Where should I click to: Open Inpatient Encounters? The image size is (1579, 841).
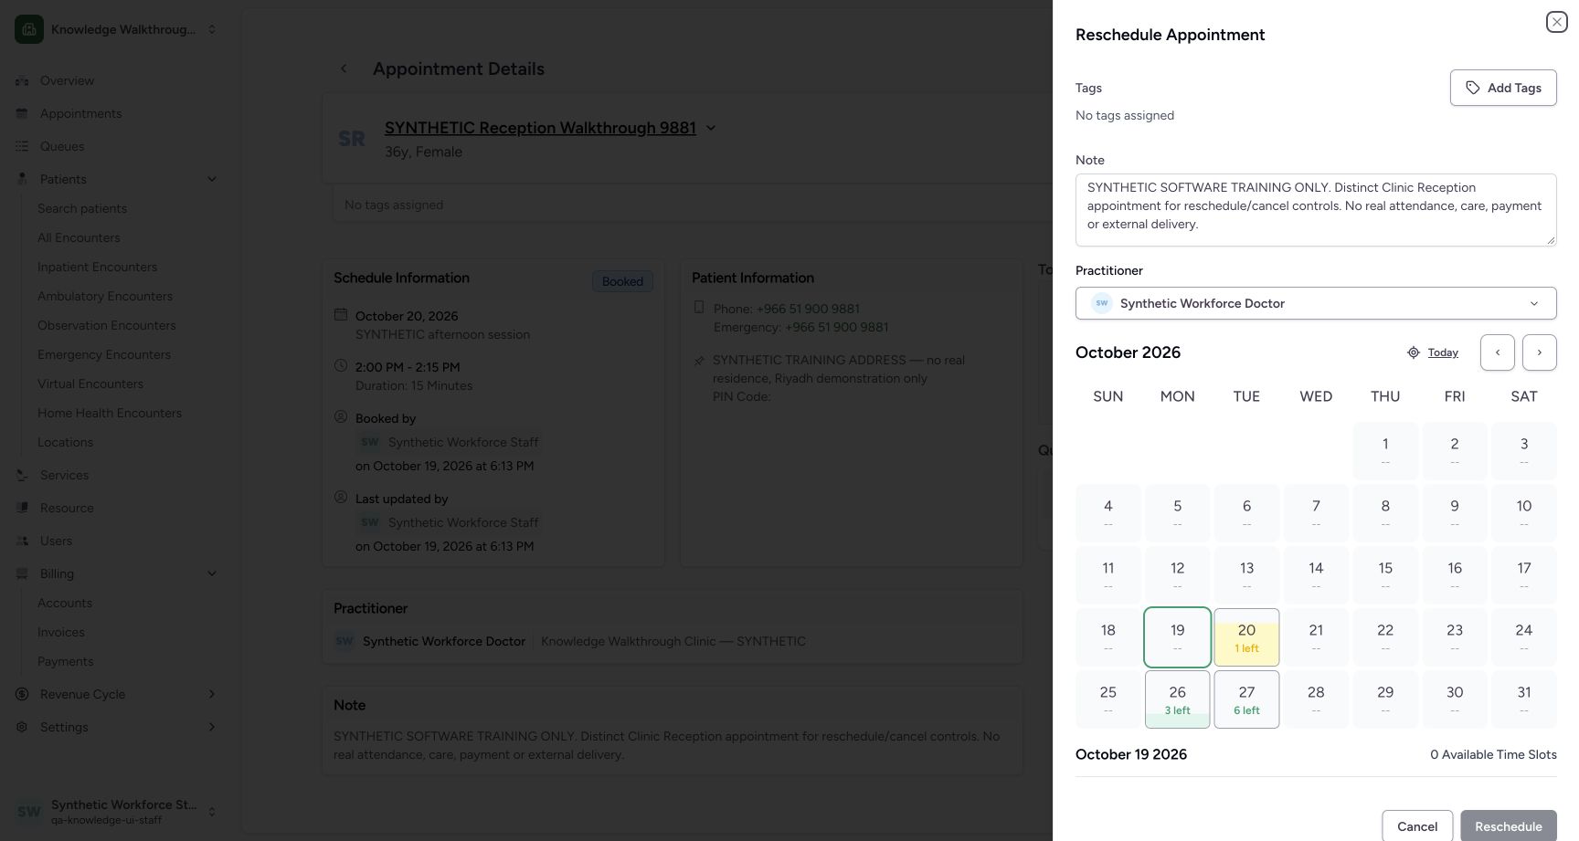click(97, 267)
